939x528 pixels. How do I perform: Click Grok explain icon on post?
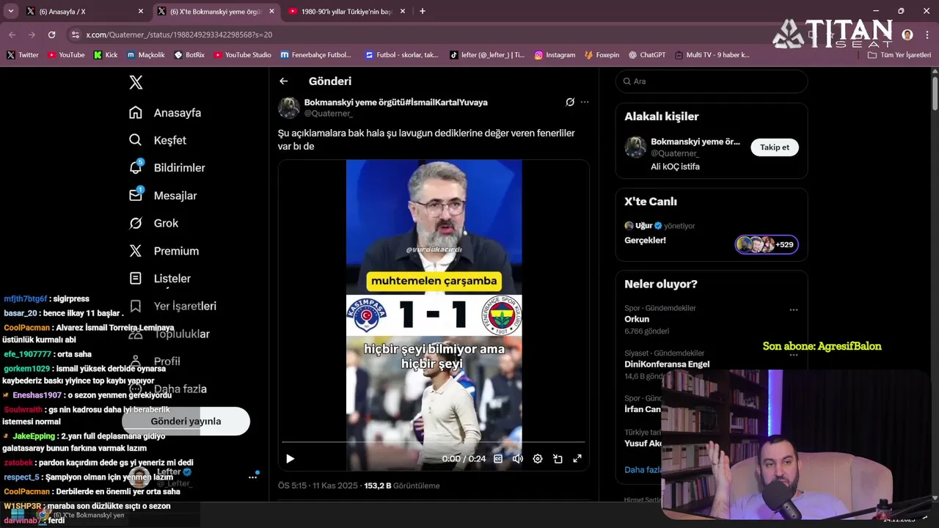pos(570,102)
